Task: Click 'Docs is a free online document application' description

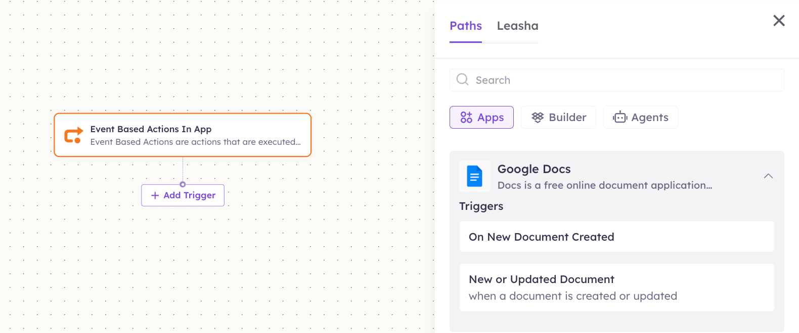Action: [605, 185]
